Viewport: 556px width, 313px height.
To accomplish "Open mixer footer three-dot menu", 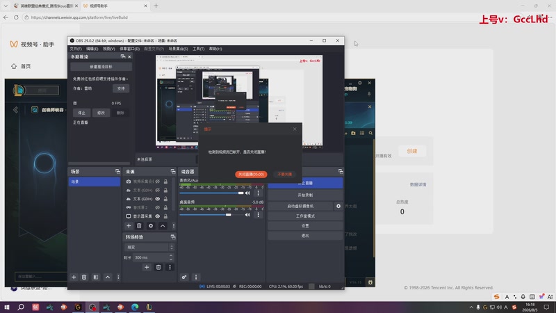I will pos(196,277).
